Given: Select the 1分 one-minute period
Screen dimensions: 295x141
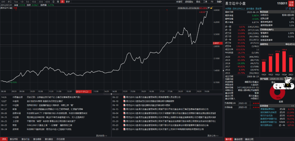Looking at the screenshot, I should (x=22, y=2).
